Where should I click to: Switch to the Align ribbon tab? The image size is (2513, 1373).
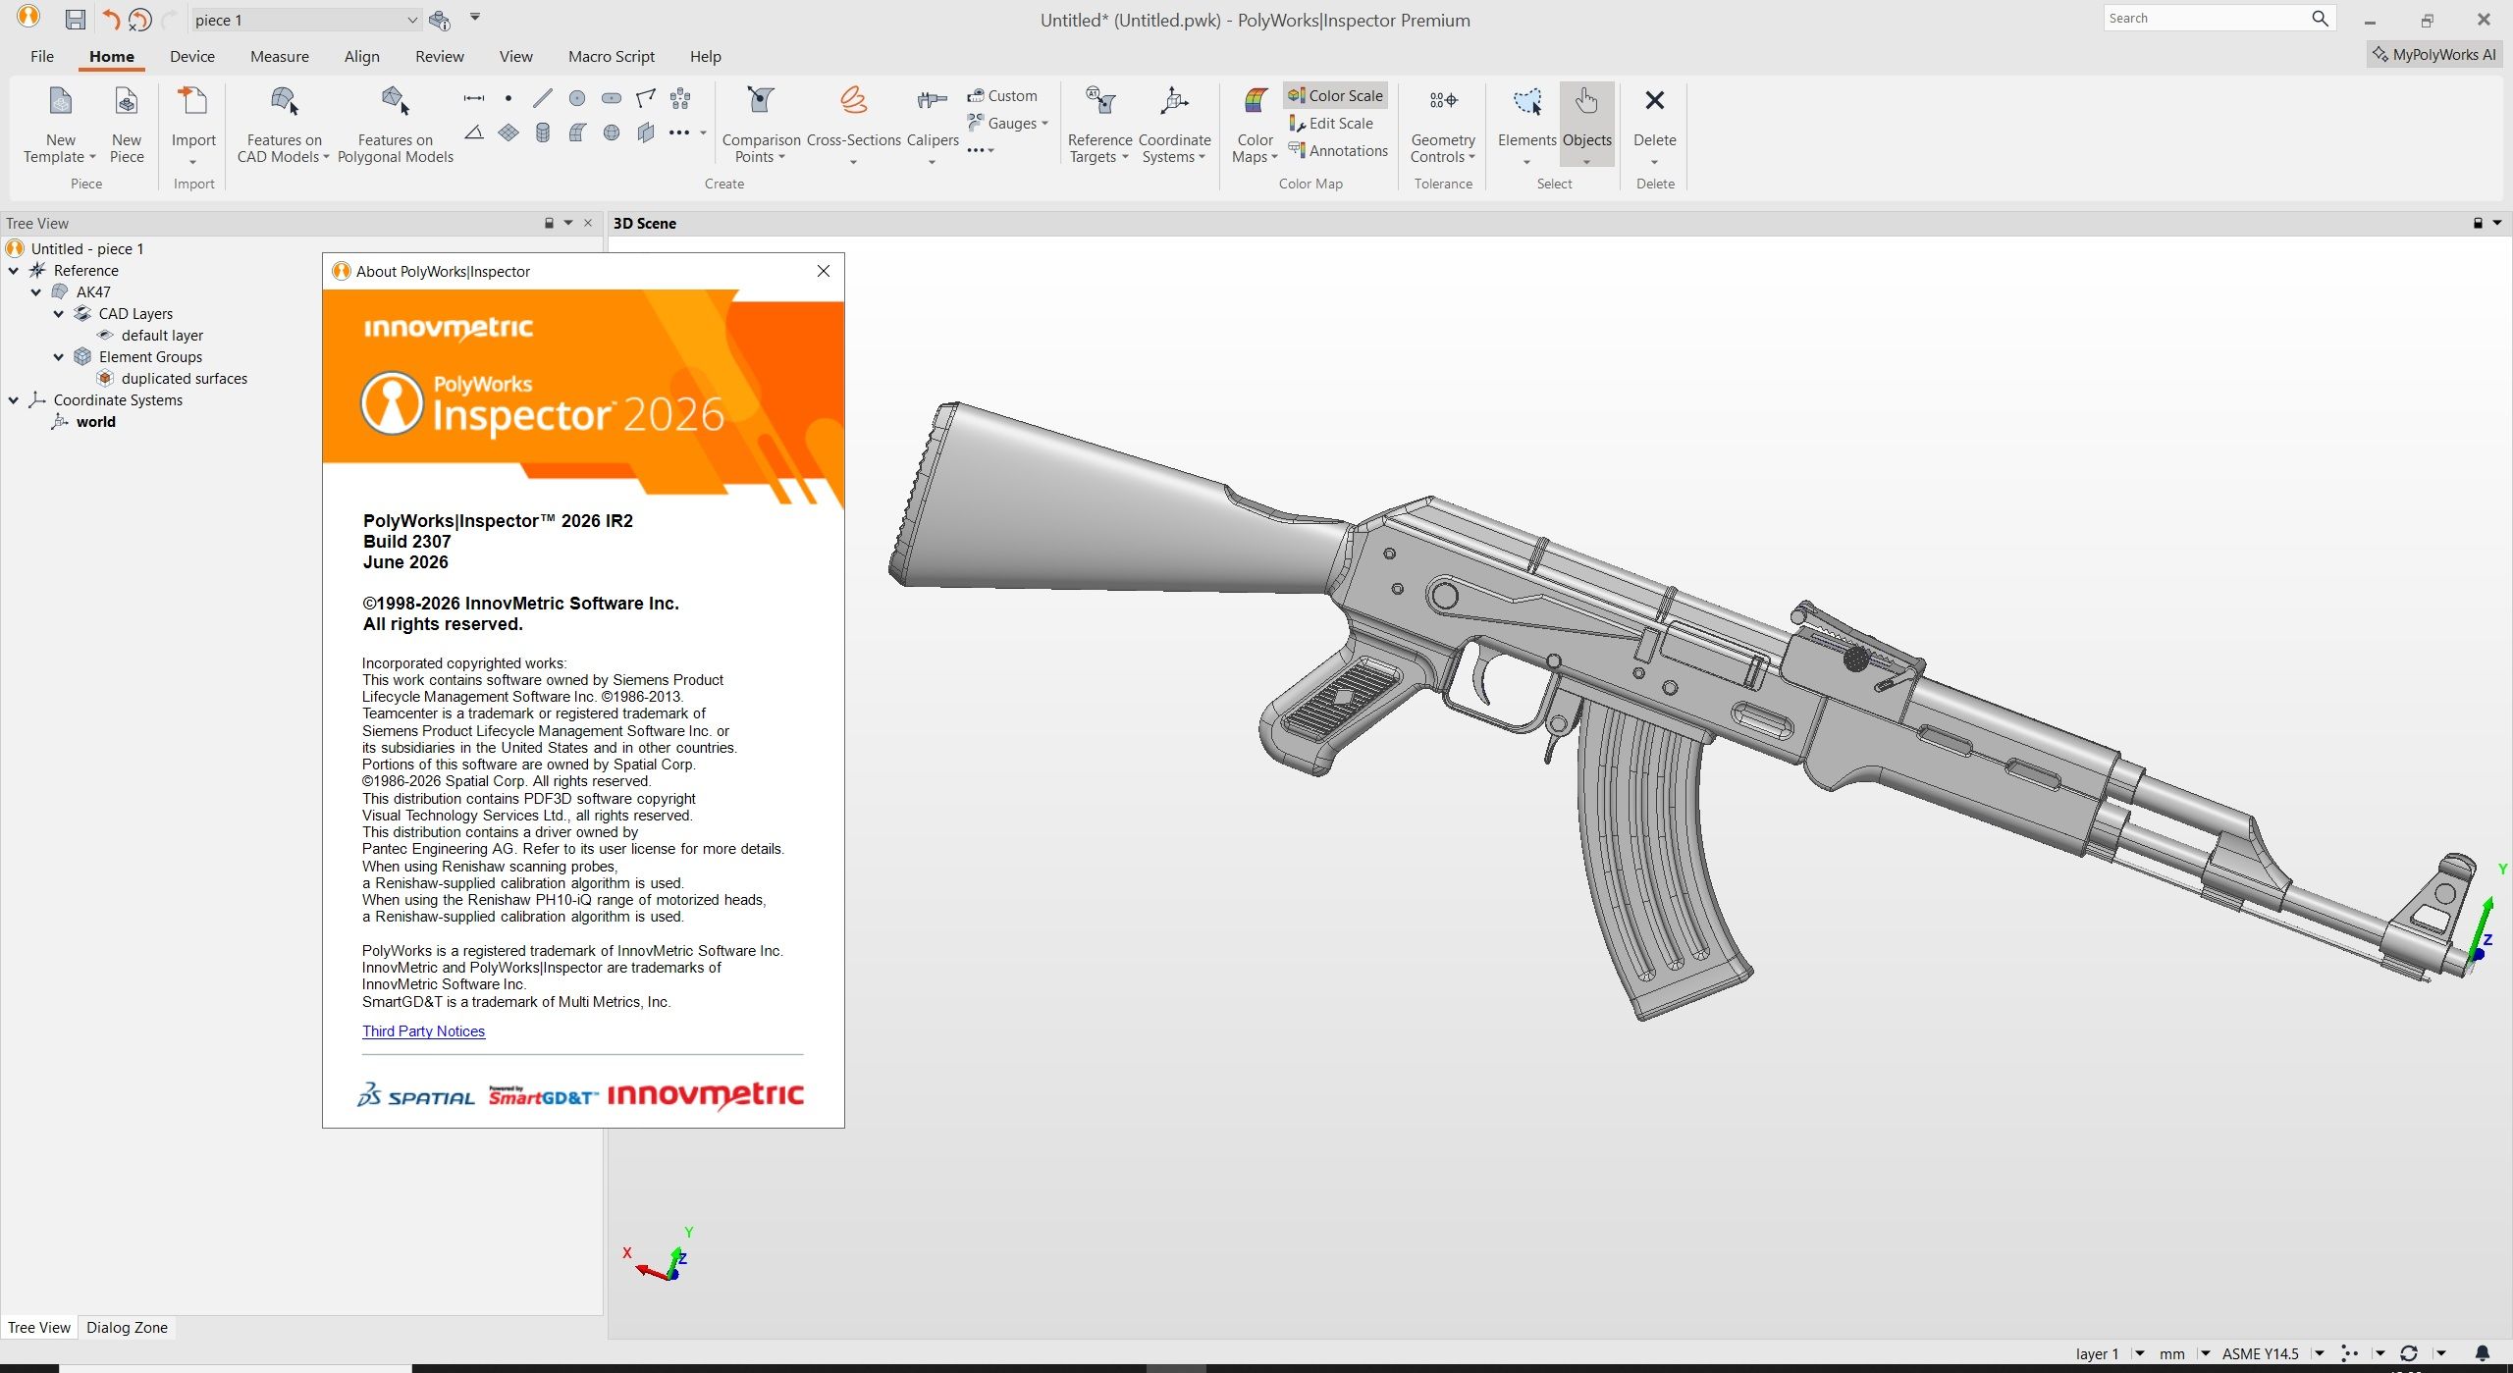point(362,57)
